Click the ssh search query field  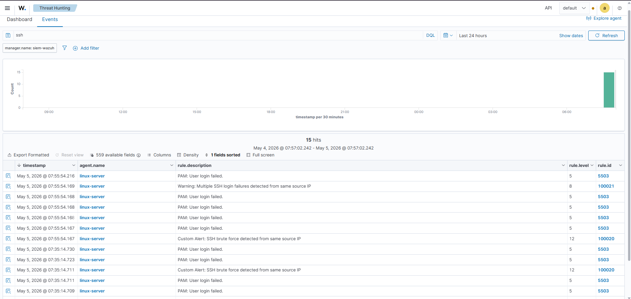point(219,35)
